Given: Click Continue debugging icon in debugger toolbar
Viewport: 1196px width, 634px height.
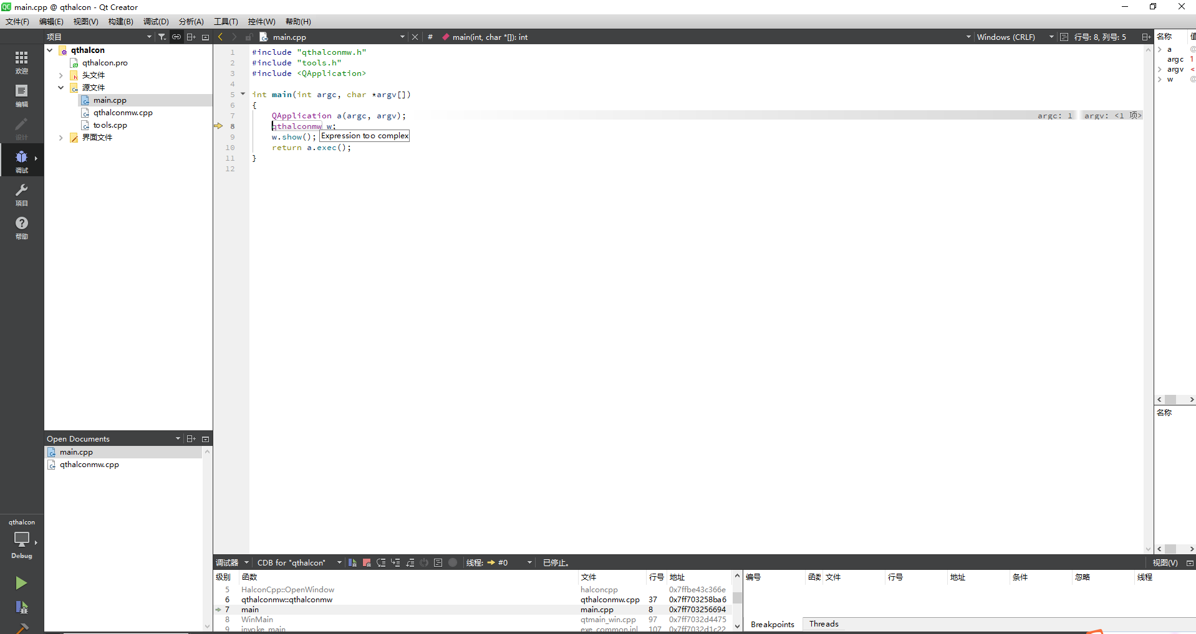Looking at the screenshot, I should 352,562.
